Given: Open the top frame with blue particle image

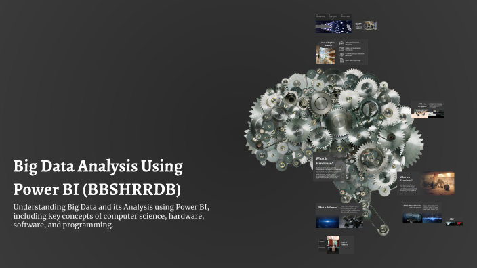Looking at the screenshot, I should (334, 24).
